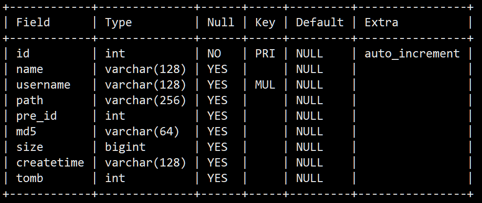Screen dimensions: 482x203
Task: Select the "username" field name
Action: pyautogui.click(x=43, y=85)
